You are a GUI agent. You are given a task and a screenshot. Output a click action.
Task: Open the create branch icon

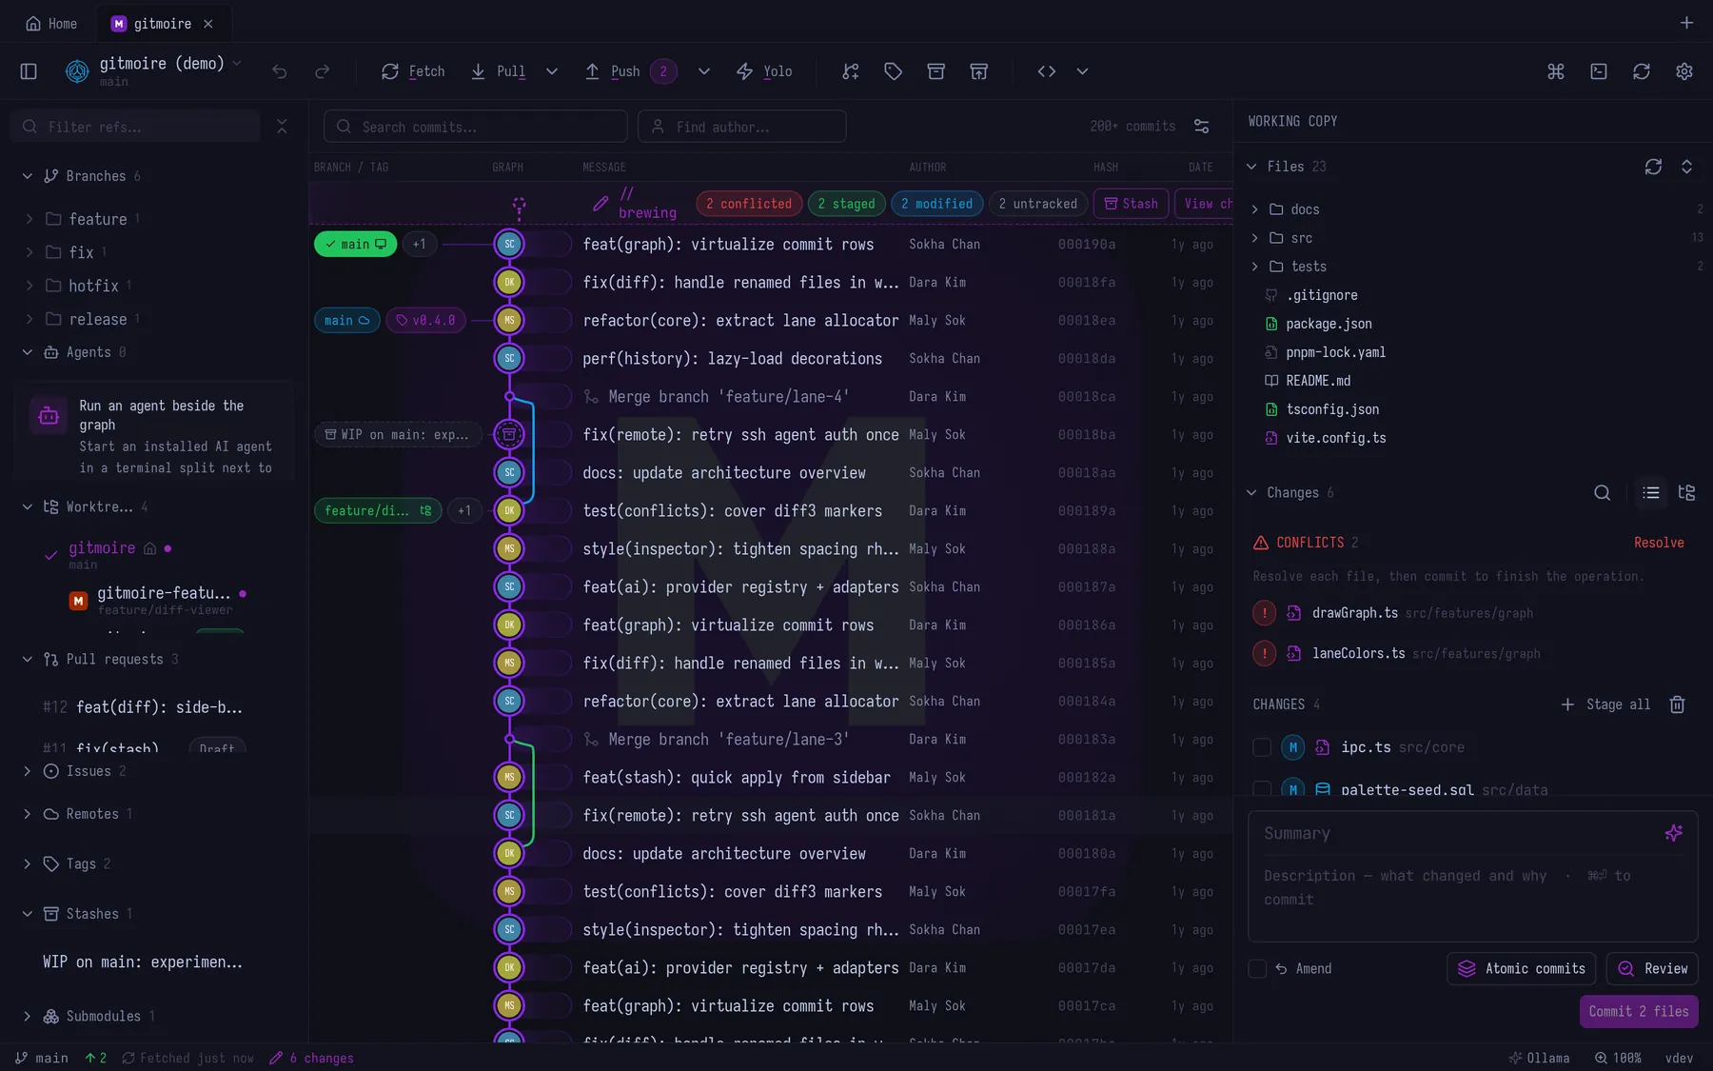coord(851,71)
